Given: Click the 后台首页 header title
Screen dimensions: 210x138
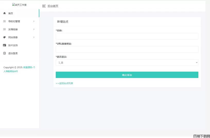Looking at the screenshot, I should tap(53, 6).
